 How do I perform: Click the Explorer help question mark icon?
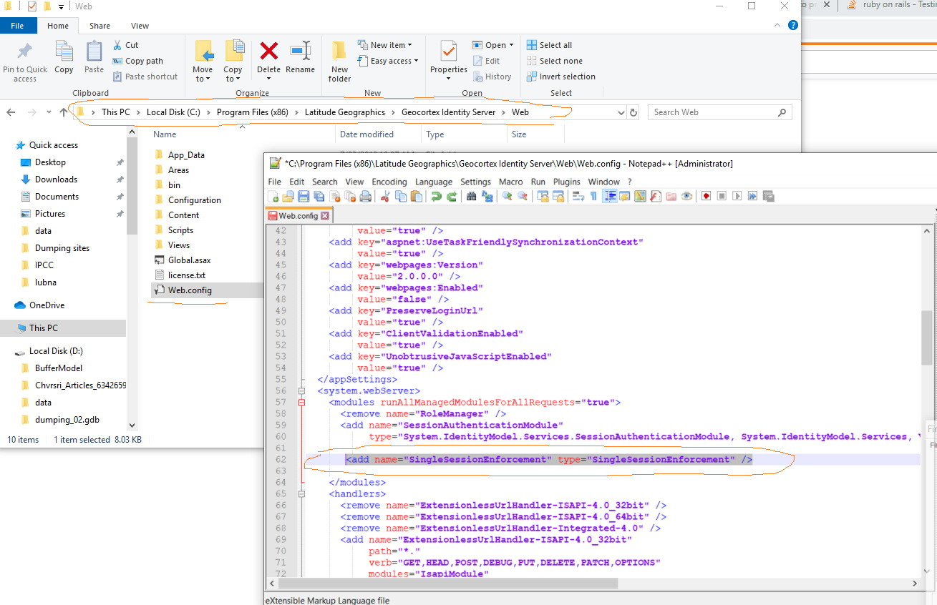pyautogui.click(x=793, y=25)
